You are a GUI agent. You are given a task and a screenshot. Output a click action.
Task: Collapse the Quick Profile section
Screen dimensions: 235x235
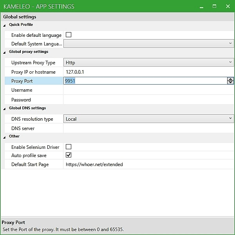(x=4, y=25)
